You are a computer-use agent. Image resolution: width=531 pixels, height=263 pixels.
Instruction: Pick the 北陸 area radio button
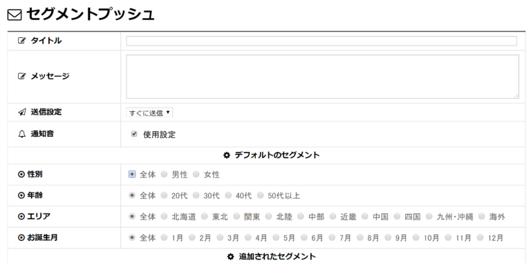pos(268,216)
